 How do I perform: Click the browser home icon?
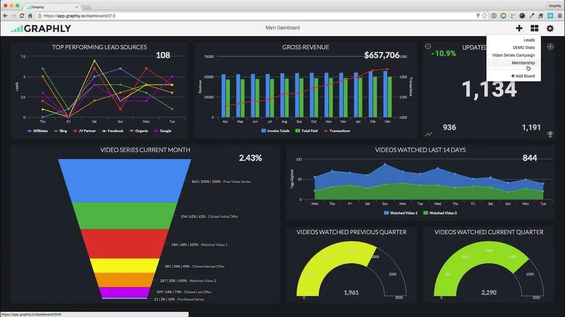[x=30, y=16]
